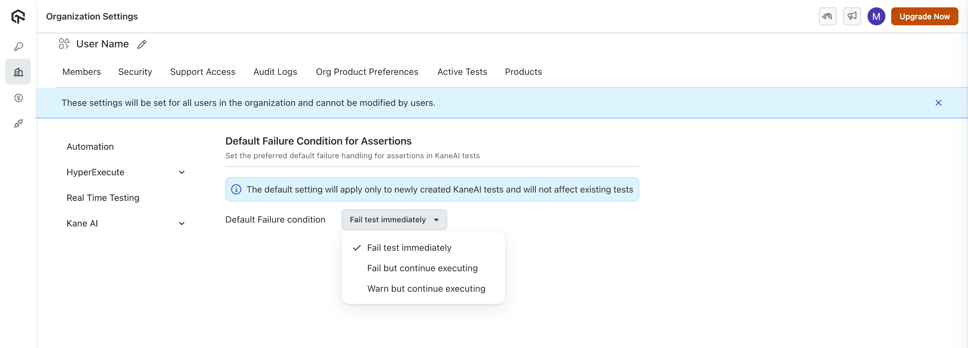The width and height of the screenshot is (968, 348).
Task: Open the integrations plug sidebar icon
Action: point(19,123)
